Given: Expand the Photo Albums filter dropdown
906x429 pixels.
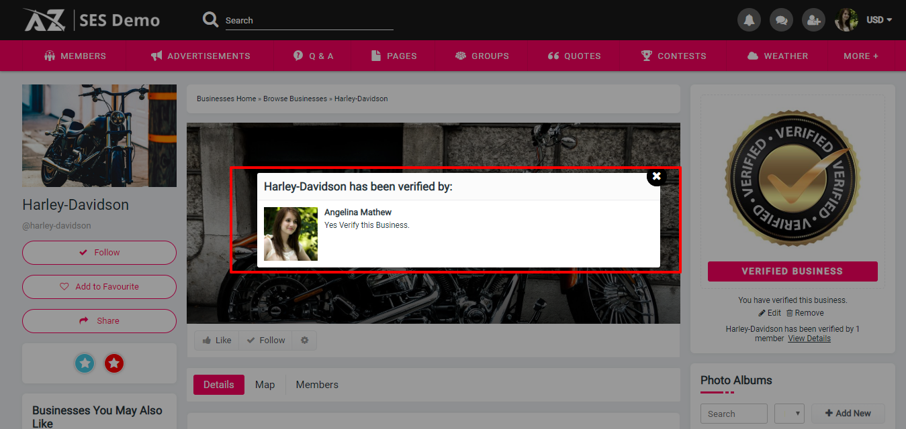Looking at the screenshot, I should click(789, 414).
